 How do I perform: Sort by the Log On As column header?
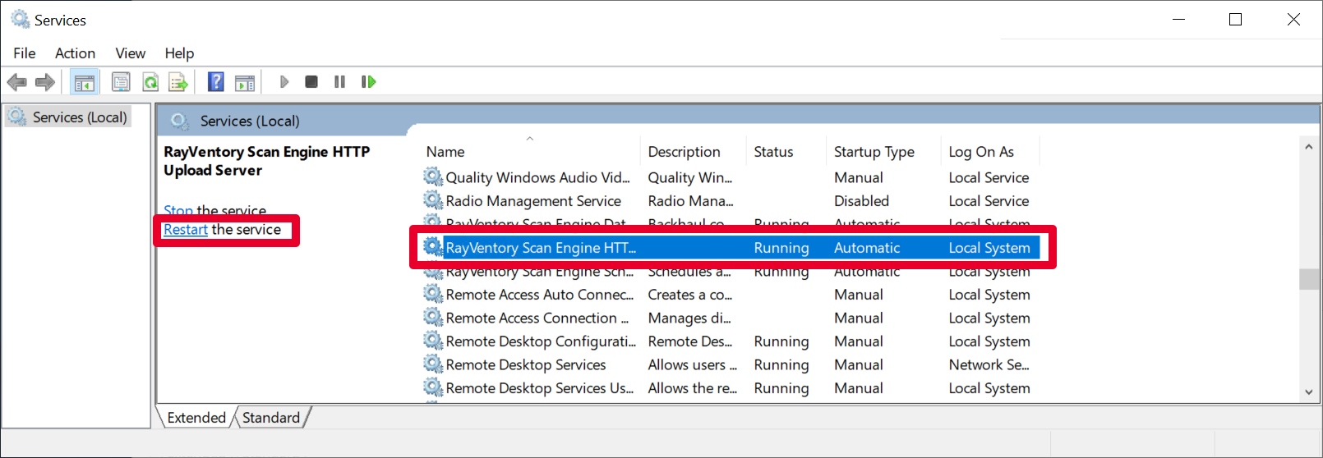tap(990, 152)
